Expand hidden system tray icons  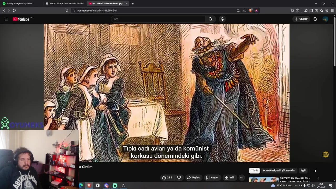coord(296,186)
